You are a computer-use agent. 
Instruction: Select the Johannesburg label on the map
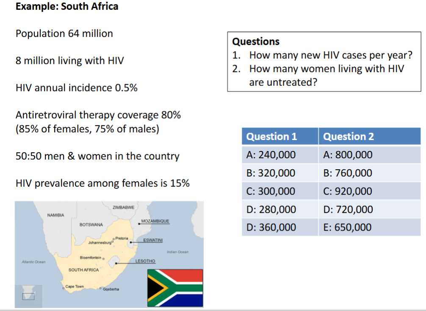click(x=99, y=243)
